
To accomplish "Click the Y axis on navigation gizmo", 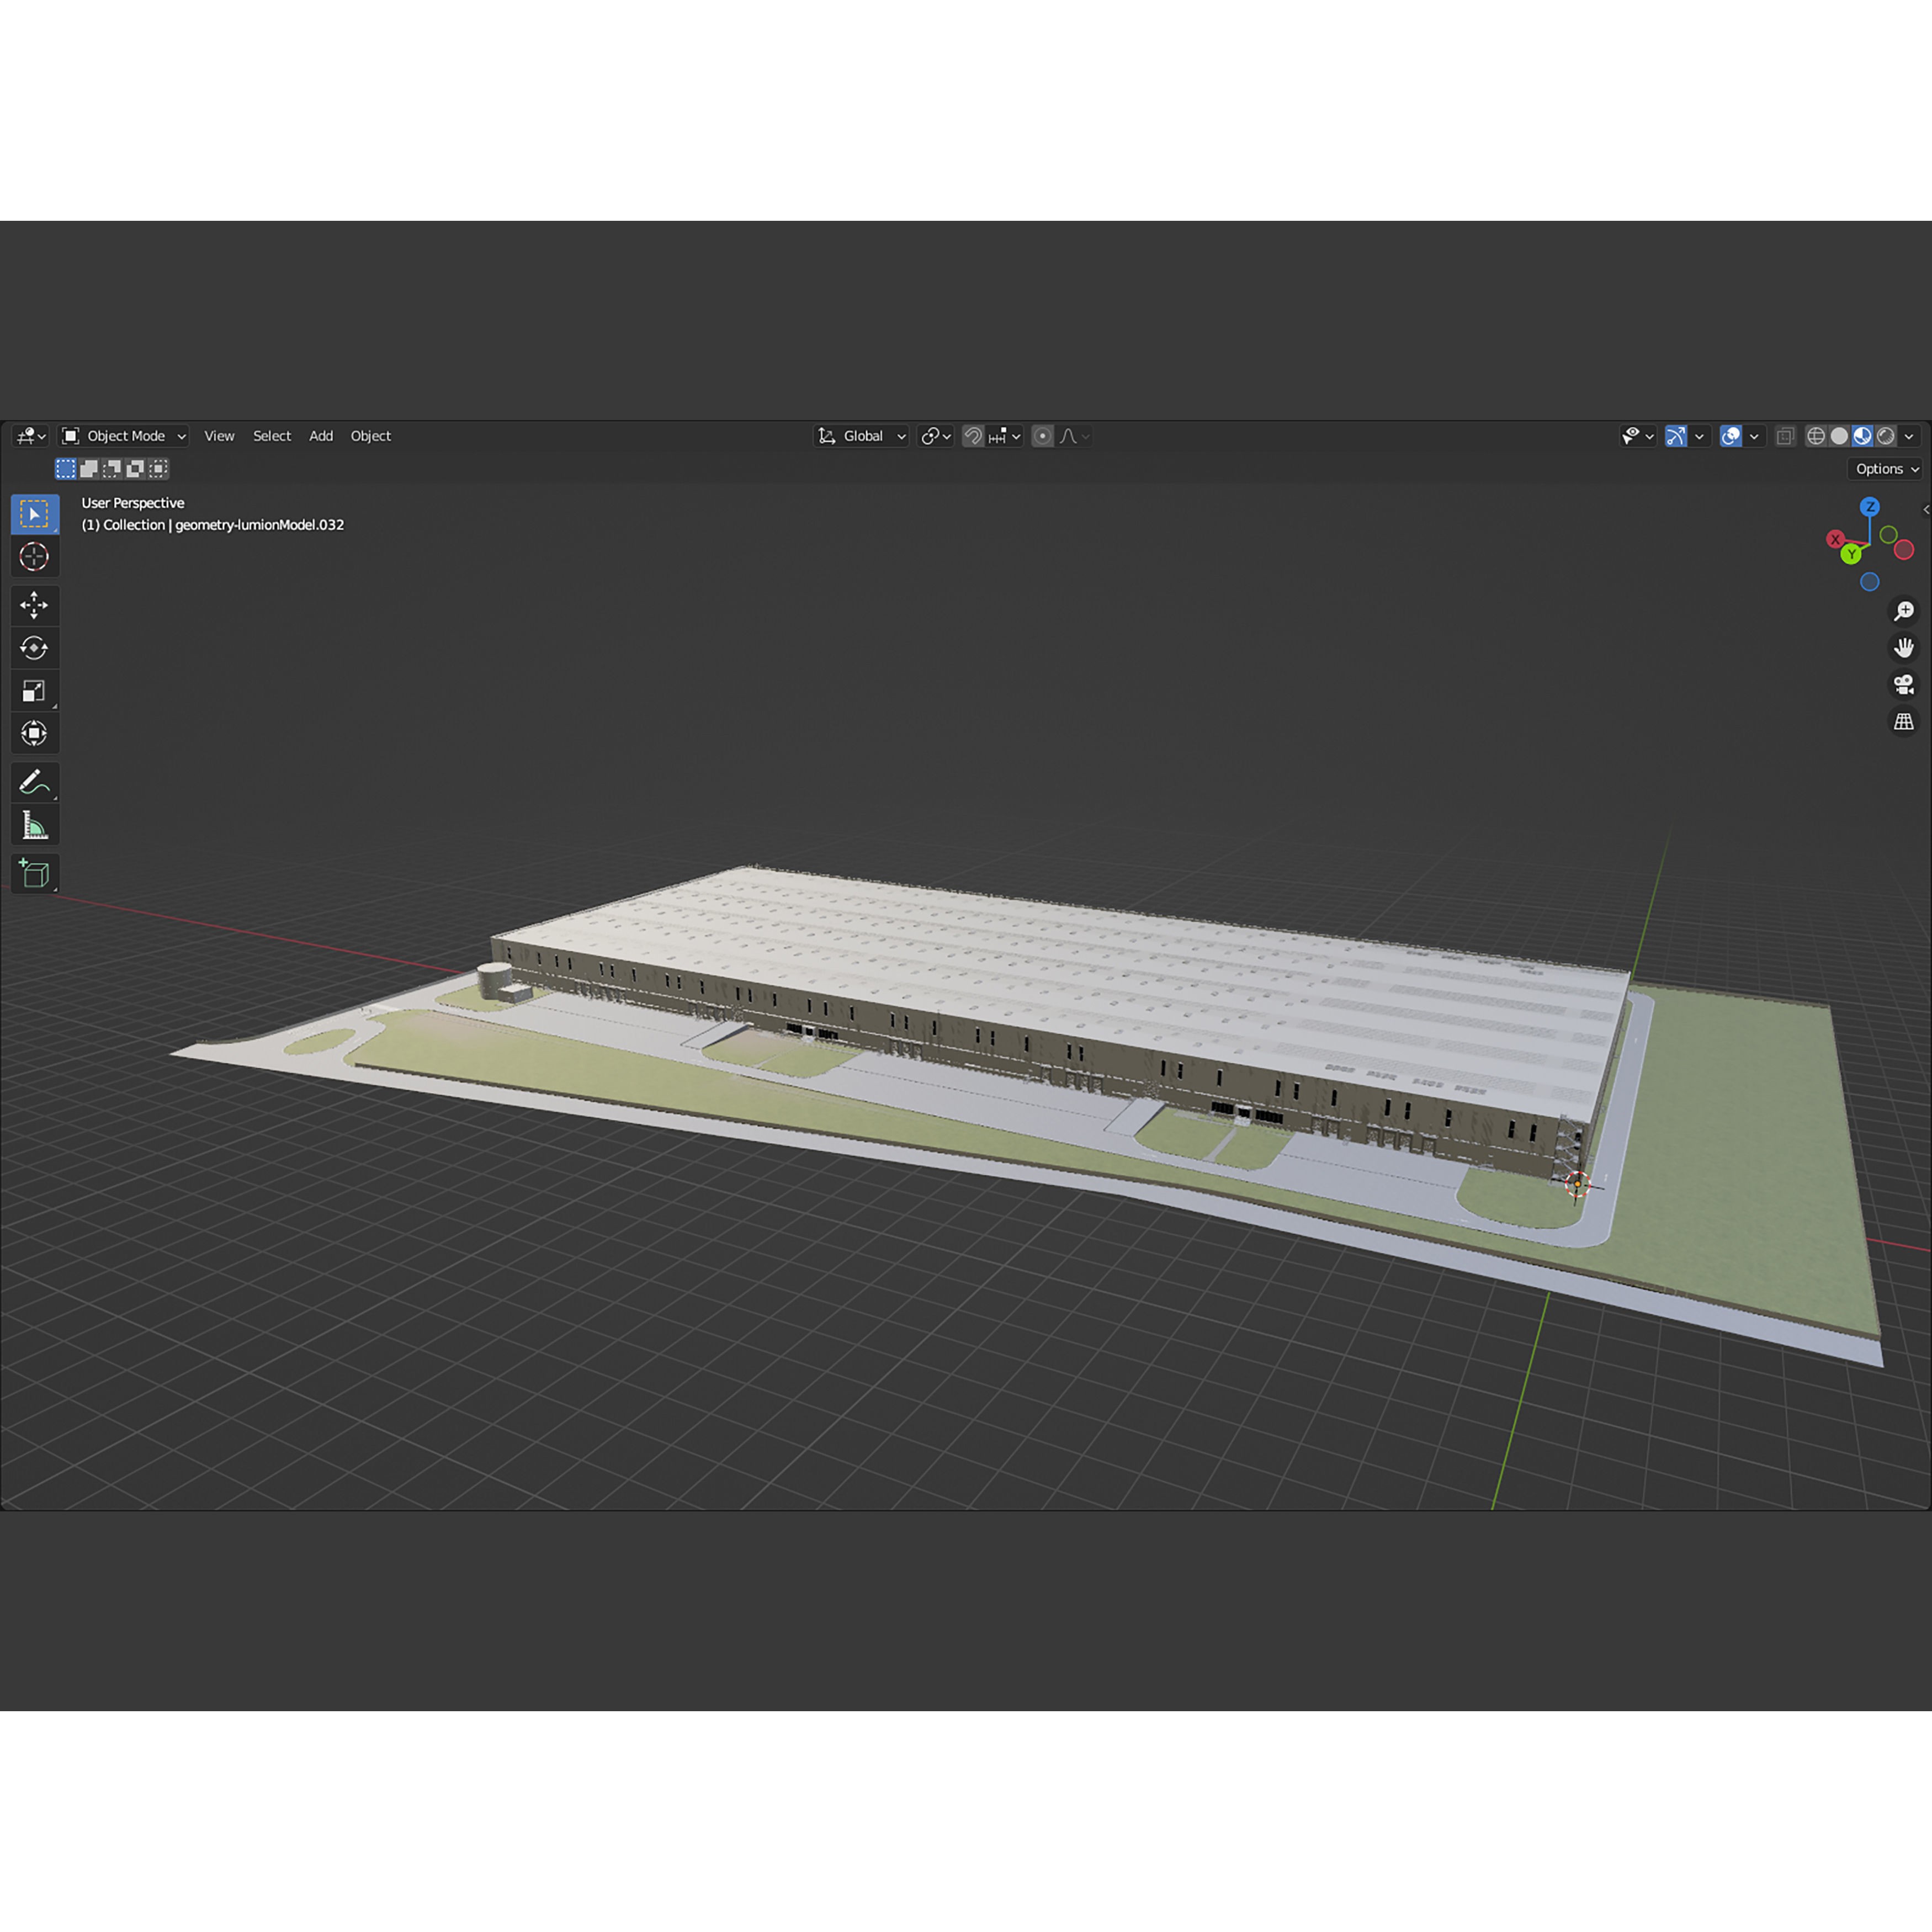I will point(1852,554).
